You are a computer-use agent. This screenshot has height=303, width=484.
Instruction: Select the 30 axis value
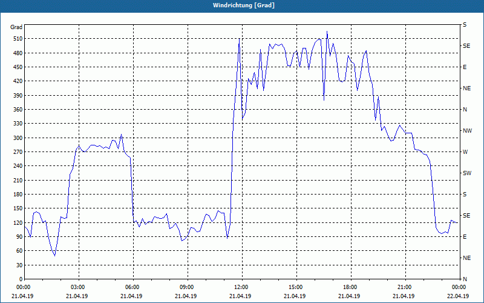coord(19,265)
